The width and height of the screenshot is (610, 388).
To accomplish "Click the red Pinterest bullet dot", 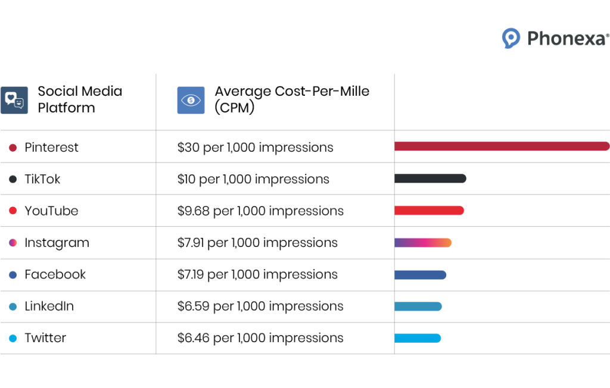I will pos(13,148).
